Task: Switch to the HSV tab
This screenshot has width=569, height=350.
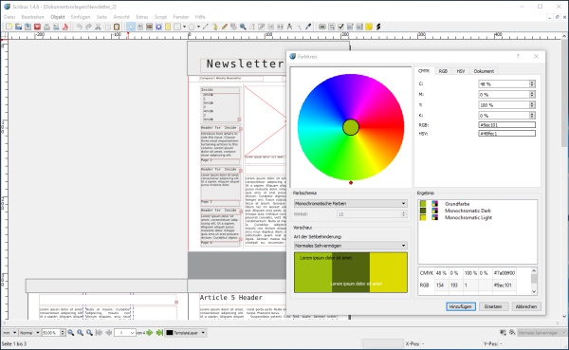Action: coord(461,71)
